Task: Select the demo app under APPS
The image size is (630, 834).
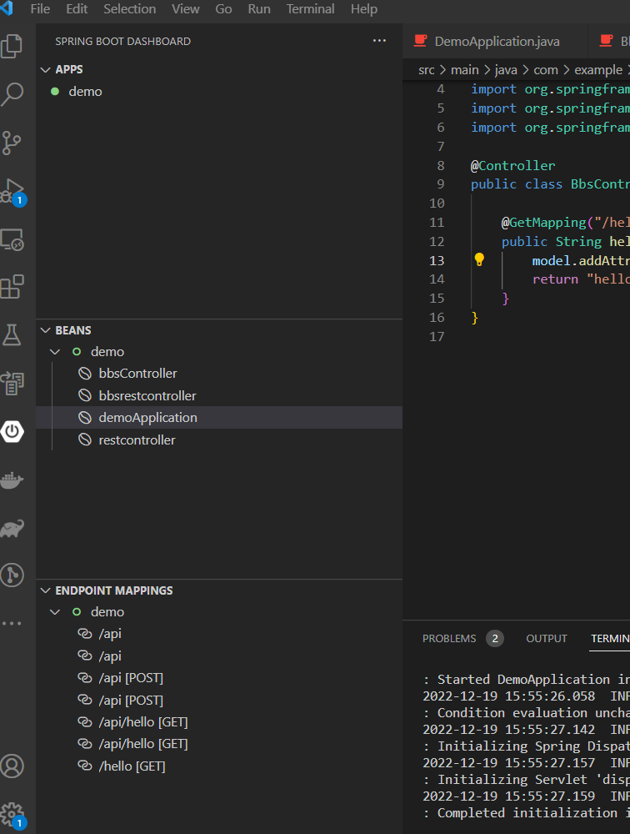Action: 219,92
